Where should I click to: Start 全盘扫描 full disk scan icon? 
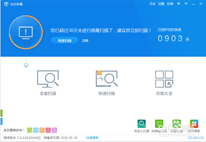click(48, 79)
